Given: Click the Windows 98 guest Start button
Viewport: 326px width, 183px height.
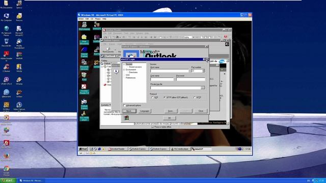Looking at the screenshot, I should point(83,149).
